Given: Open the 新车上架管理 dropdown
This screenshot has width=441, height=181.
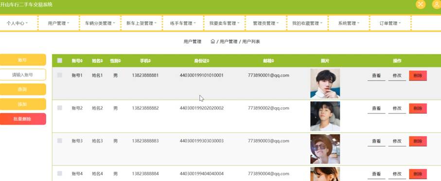Looking at the screenshot, I should tap(141, 23).
